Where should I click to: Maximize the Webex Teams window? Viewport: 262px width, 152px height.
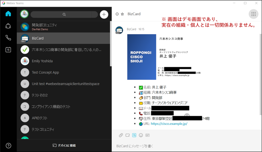245,3
